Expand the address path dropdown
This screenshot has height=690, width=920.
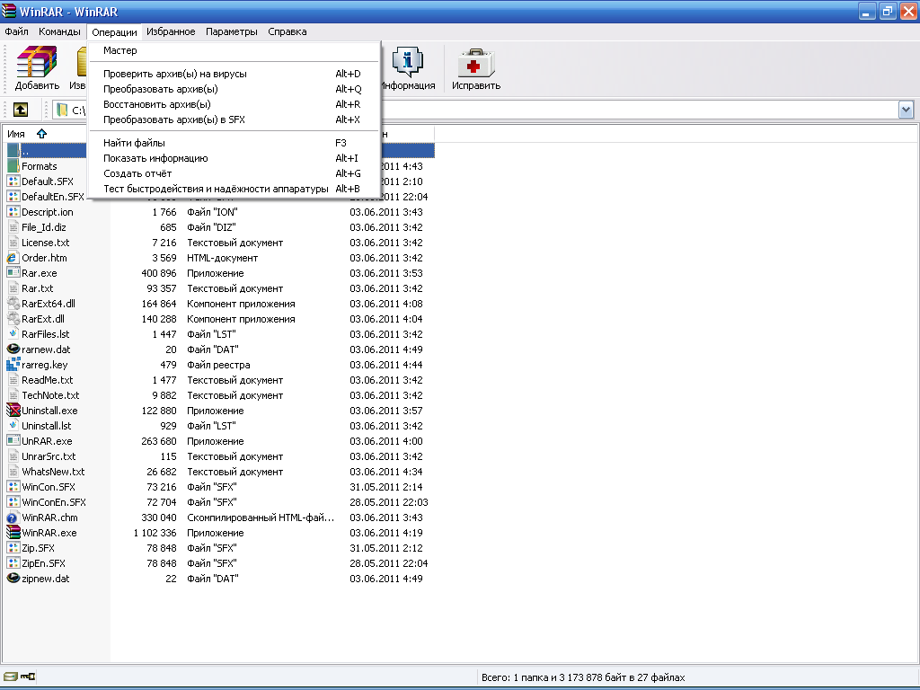pos(906,110)
